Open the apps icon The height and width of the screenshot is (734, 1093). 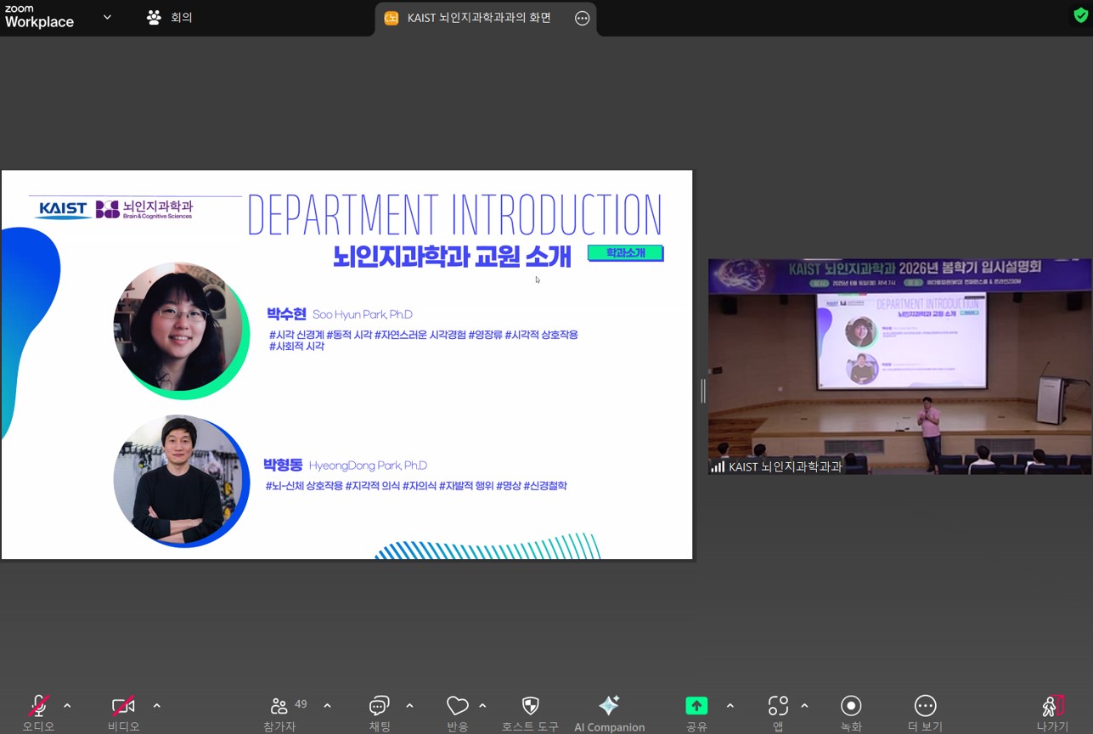(778, 706)
